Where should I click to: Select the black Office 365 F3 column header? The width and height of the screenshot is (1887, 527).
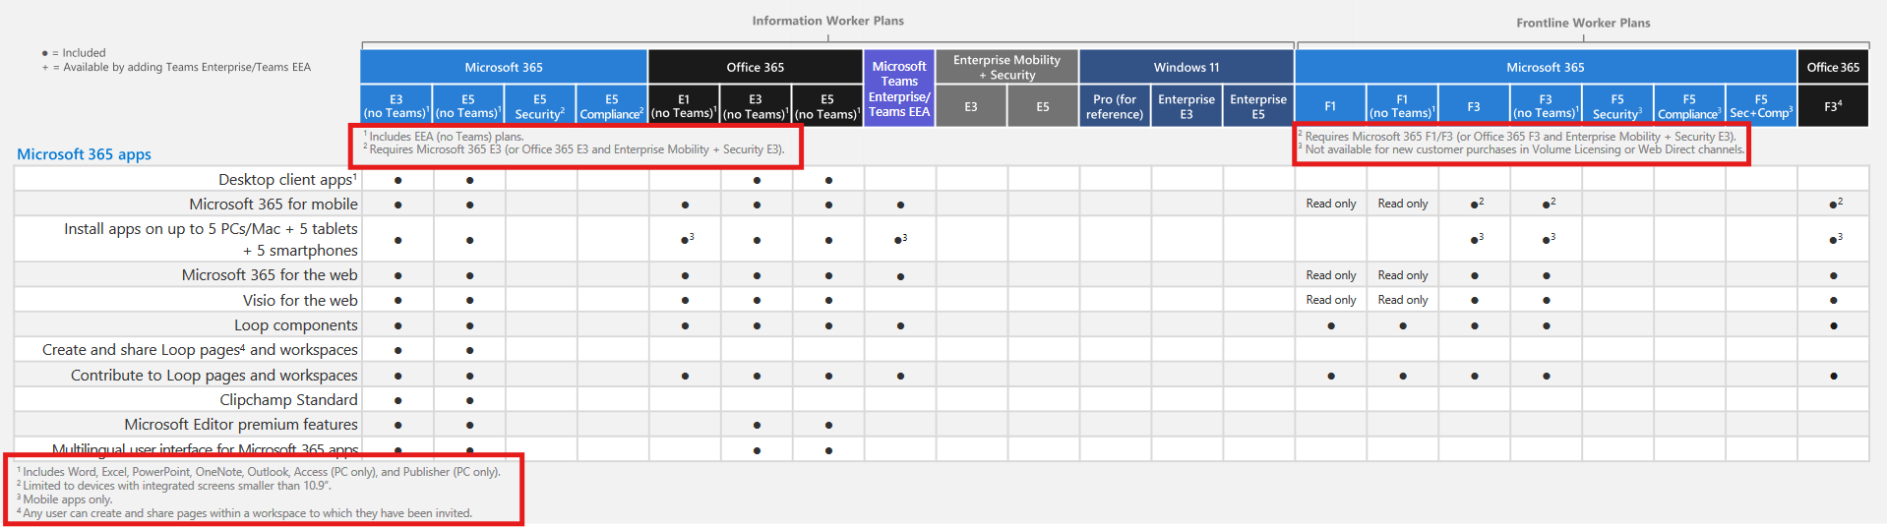coord(1833,106)
